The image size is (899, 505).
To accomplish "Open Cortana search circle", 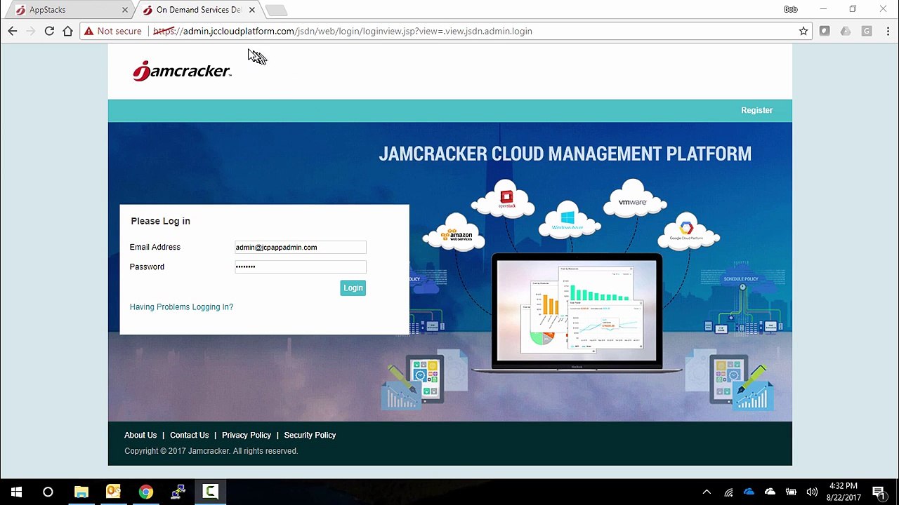I will [48, 492].
